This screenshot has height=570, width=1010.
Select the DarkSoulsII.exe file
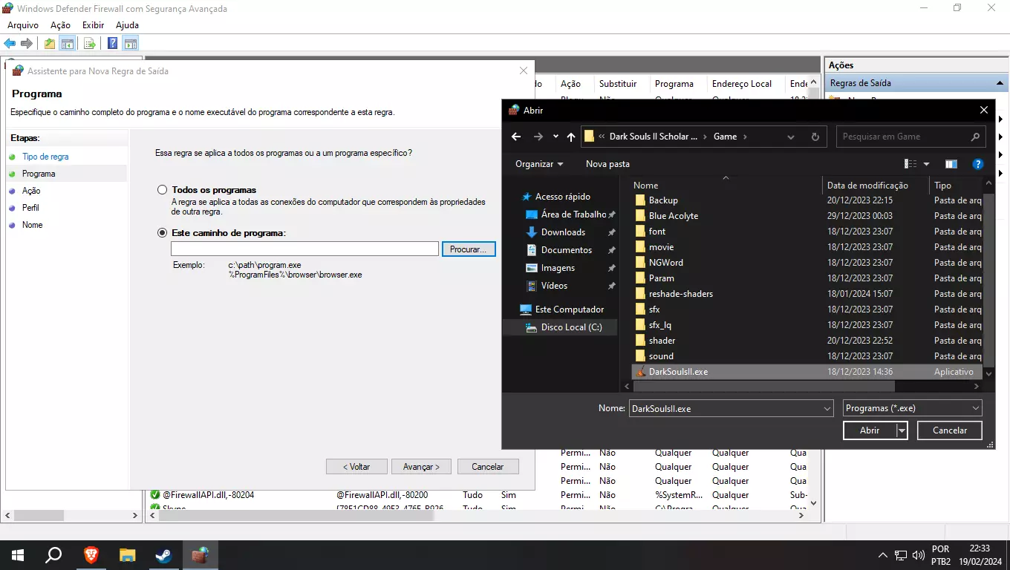click(x=677, y=372)
